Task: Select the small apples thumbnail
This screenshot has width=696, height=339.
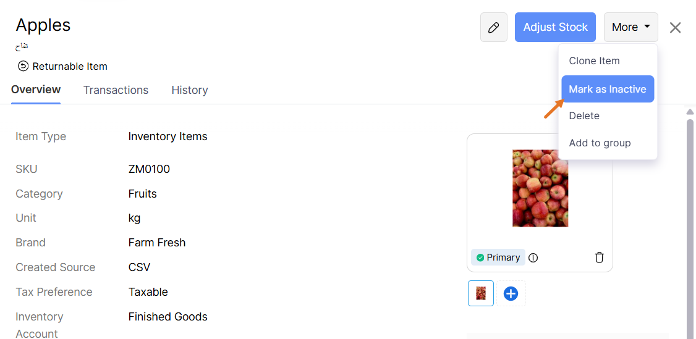Action: 481,293
